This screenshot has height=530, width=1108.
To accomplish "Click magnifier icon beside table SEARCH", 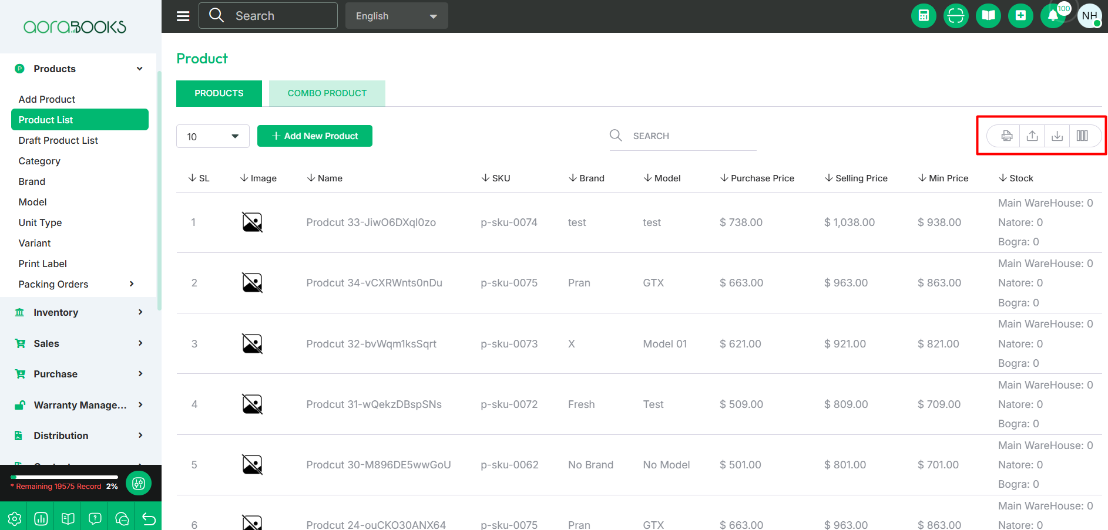I will pyautogui.click(x=616, y=136).
